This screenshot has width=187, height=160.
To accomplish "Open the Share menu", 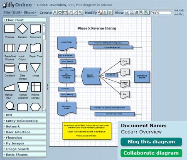I will click(30, 12).
